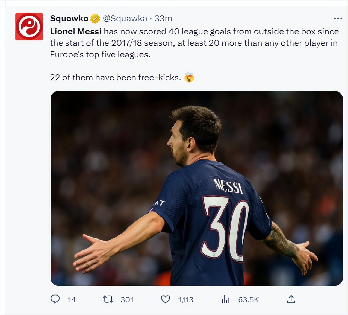The width and height of the screenshot is (348, 315).
Task: Click the like count 1,113
Action: (186, 300)
